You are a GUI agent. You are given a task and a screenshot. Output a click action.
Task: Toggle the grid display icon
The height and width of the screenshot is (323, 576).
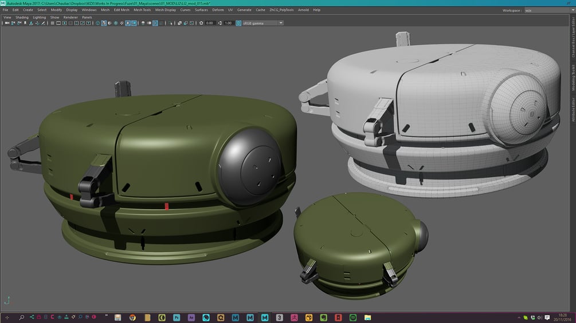click(52, 23)
